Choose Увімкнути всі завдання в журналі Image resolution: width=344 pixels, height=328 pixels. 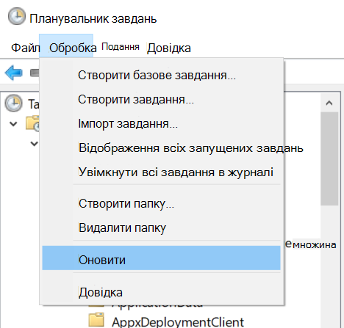161,172
